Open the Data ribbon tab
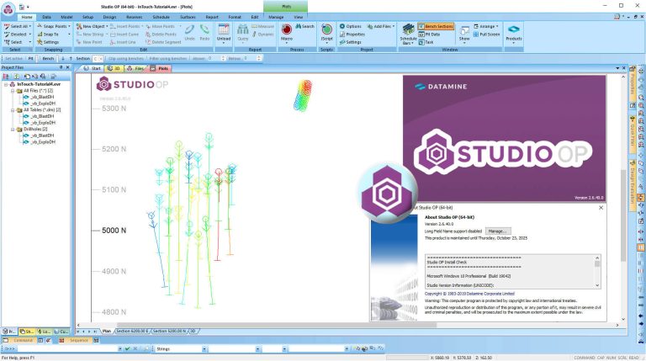The height and width of the screenshot is (361, 646). 46,17
